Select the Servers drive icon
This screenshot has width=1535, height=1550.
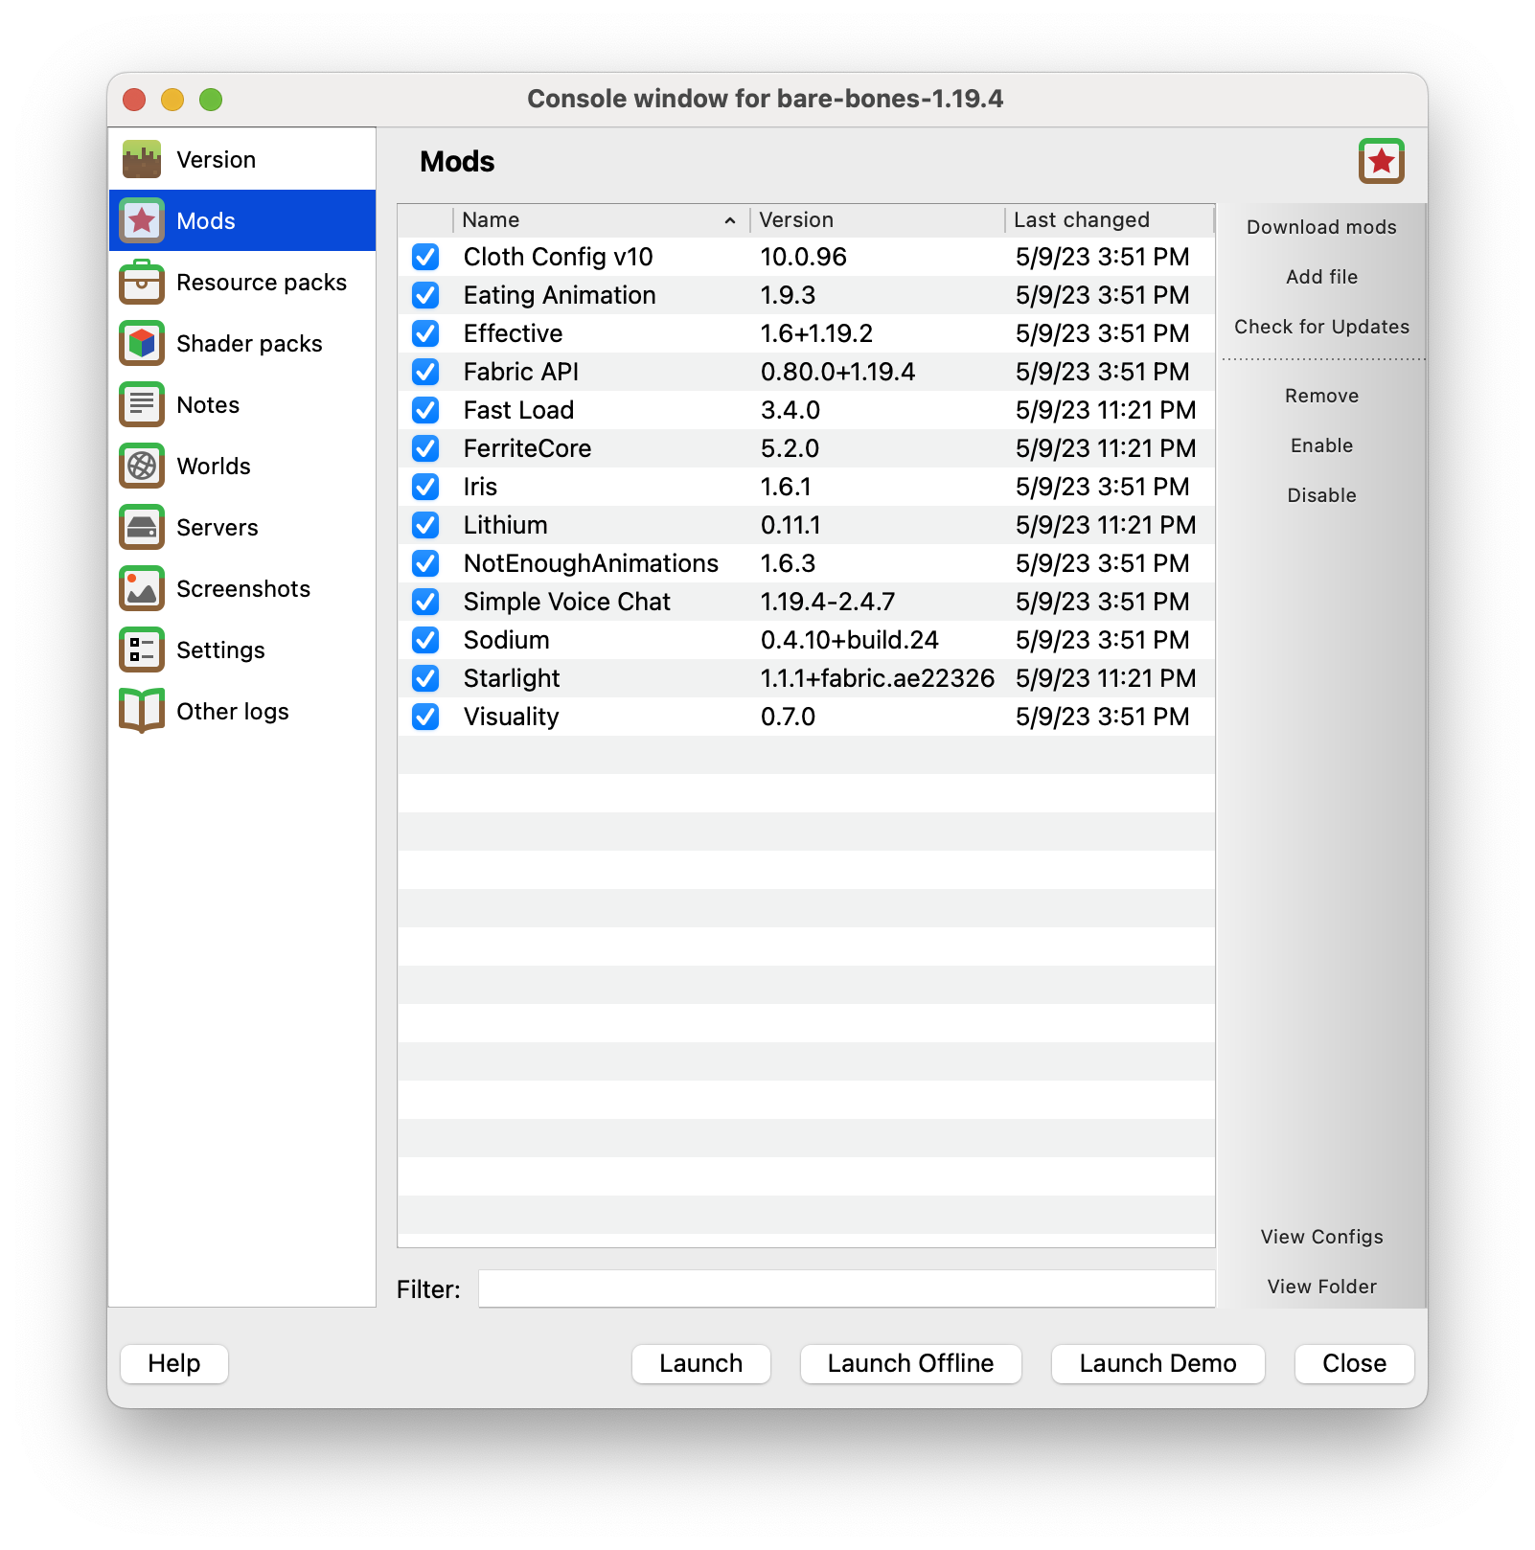click(142, 528)
